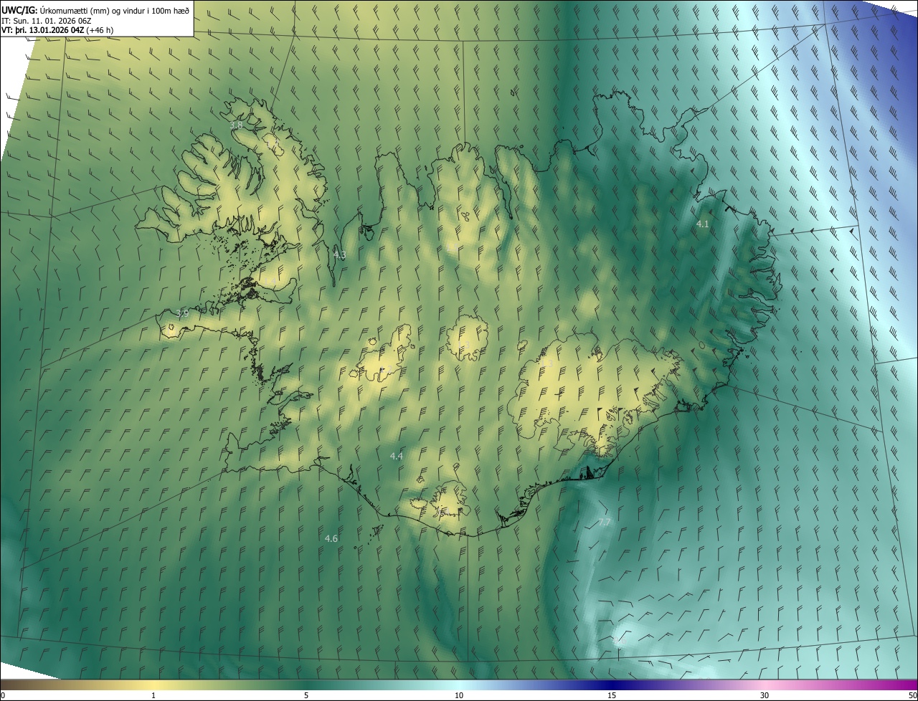918x701 pixels.
Task: Click the 4.4 value in South Iceland
Action: click(x=397, y=456)
